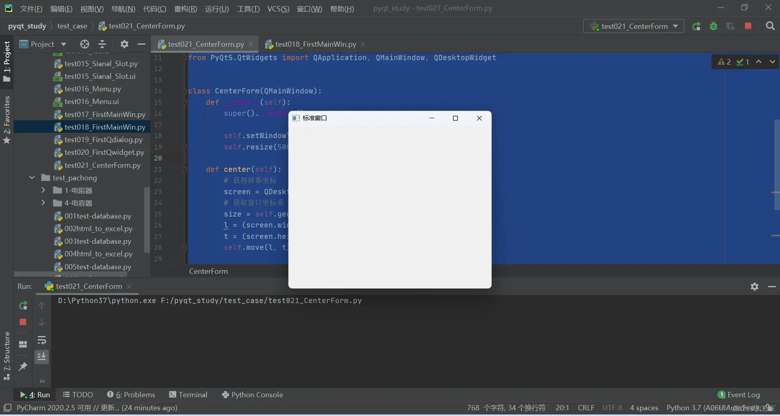Open the 文件(F) menu

31,9
